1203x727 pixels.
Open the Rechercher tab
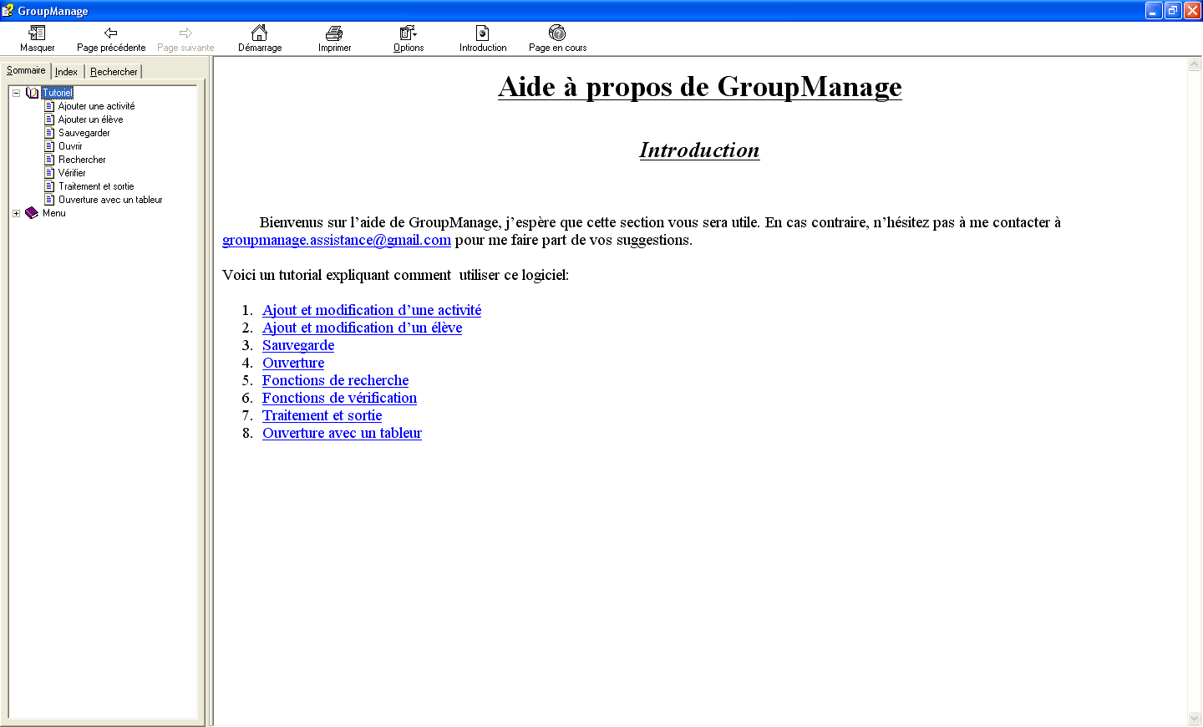[x=114, y=72]
